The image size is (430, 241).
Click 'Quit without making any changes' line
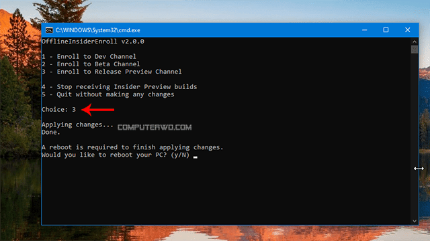107,94
